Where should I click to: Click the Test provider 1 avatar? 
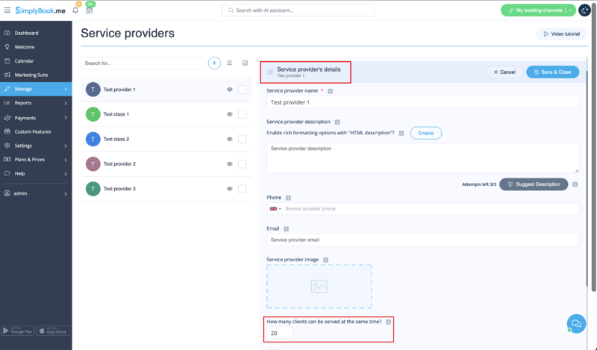coord(93,90)
